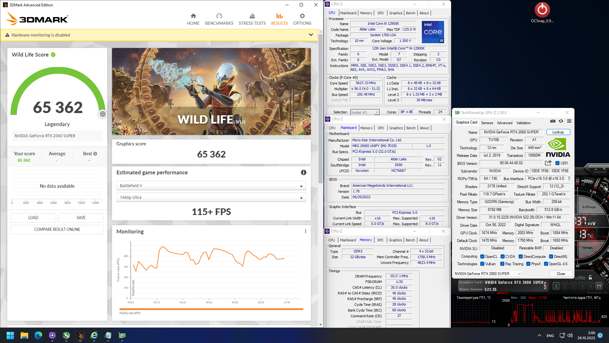Take a GPU-Z screenshot with the camera icon
609x343 pixels.
click(x=553, y=121)
